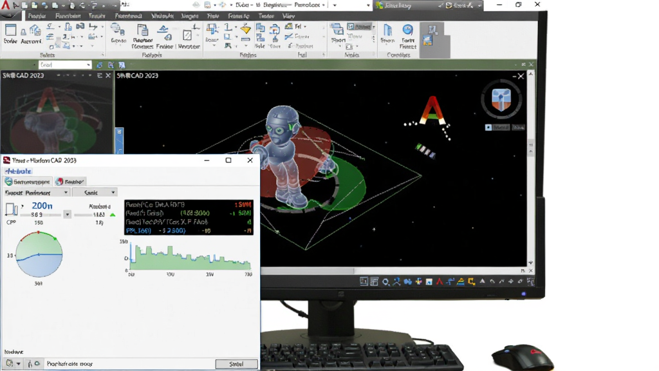Click the red A marker in the 3D viewport
The image size is (659, 371).
(x=432, y=111)
